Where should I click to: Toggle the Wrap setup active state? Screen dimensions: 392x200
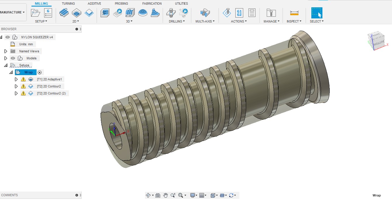(40, 72)
